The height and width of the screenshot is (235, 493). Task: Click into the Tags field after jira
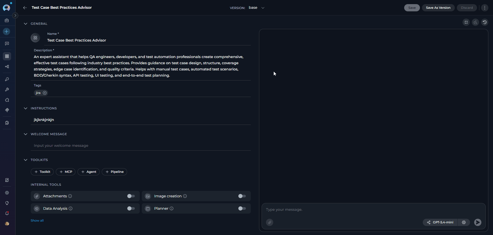click(x=149, y=93)
